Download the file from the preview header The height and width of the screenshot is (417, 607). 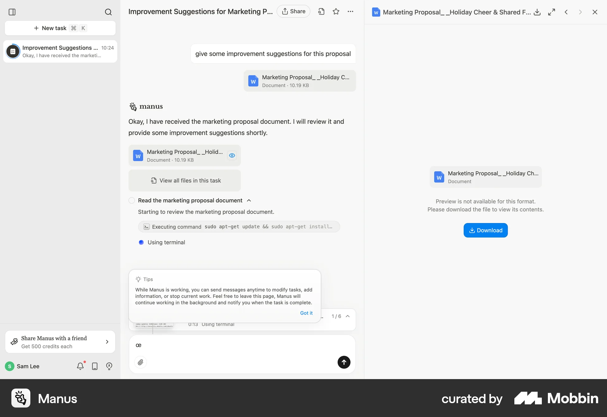coord(537,12)
